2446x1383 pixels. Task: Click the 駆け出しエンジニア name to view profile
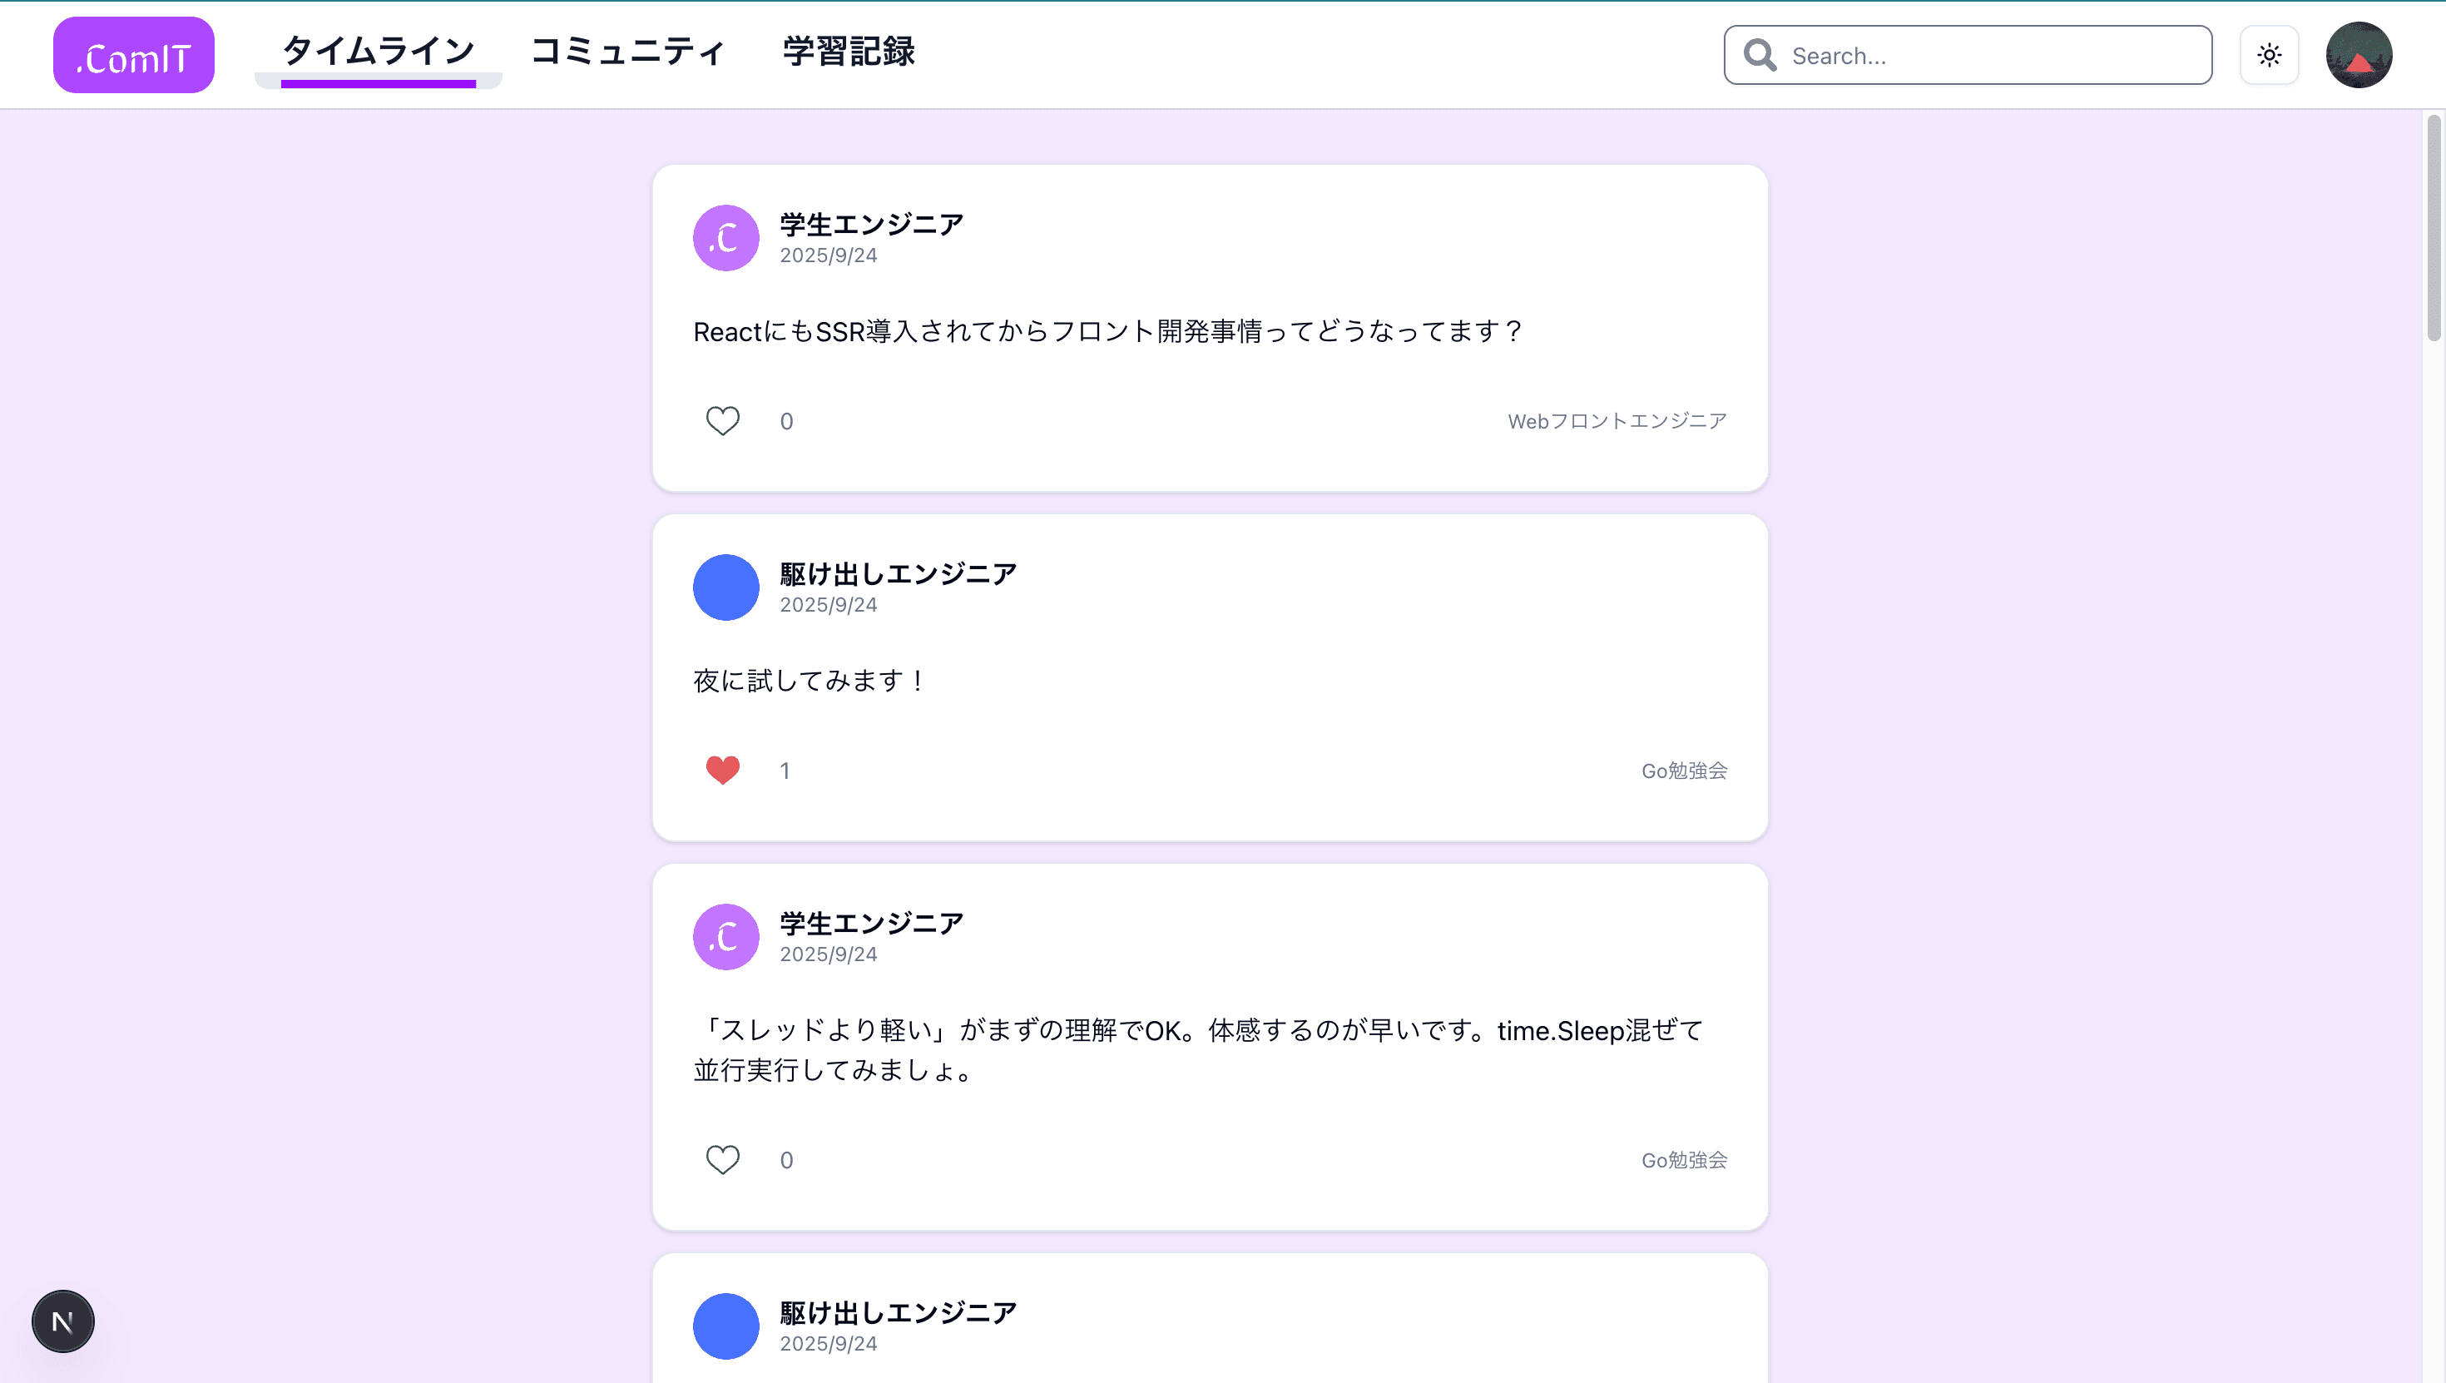pyautogui.click(x=896, y=572)
